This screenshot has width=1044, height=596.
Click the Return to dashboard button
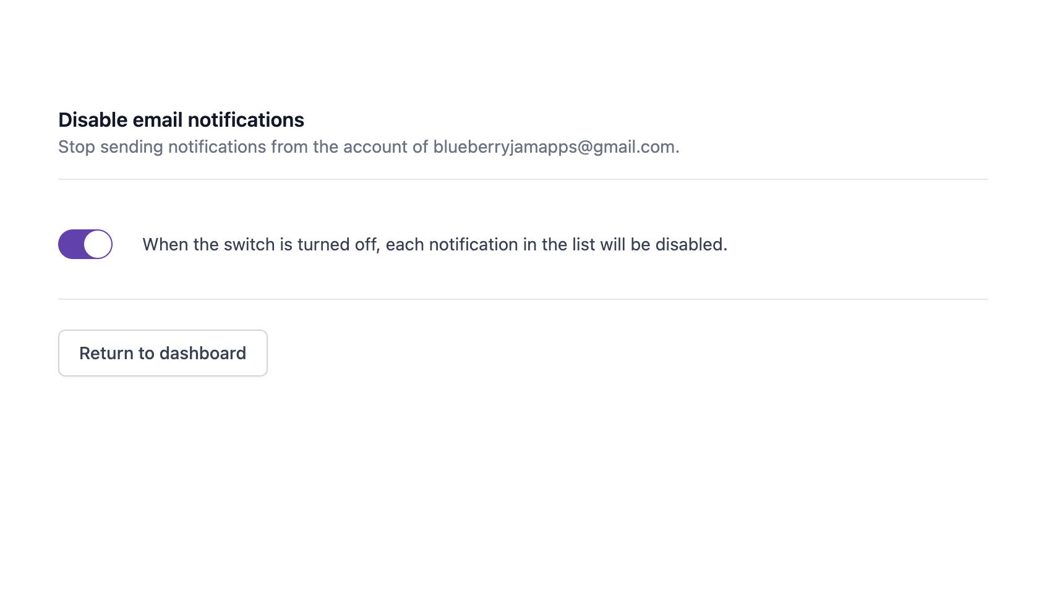[x=163, y=353]
